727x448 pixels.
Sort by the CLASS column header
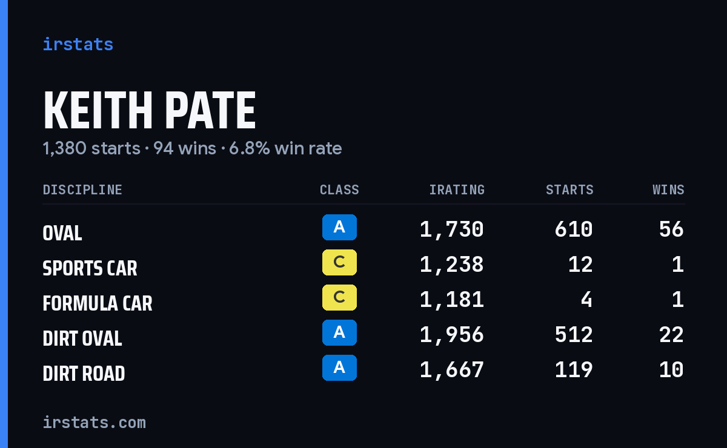point(339,189)
